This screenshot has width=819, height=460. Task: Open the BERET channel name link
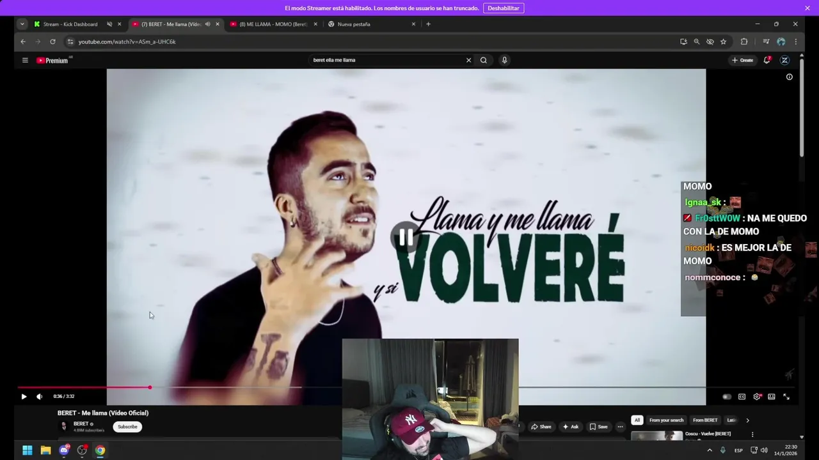(81, 424)
